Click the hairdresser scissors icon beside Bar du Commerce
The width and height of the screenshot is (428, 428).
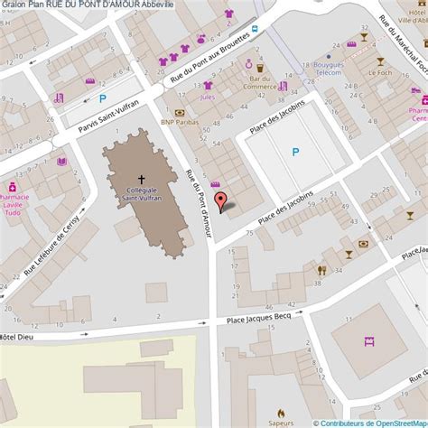pyautogui.click(x=283, y=87)
